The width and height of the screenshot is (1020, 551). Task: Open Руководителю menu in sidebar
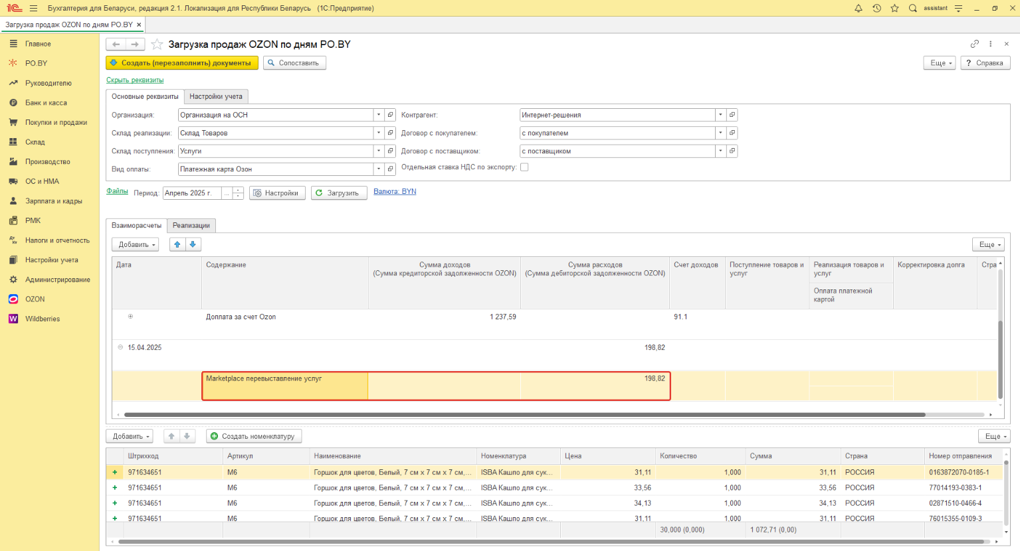tap(48, 83)
